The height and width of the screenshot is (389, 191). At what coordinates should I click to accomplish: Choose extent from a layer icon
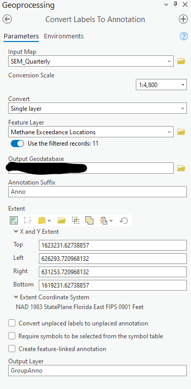(42, 220)
